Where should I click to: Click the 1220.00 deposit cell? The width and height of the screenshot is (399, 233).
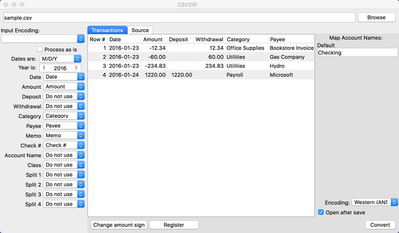pos(181,75)
